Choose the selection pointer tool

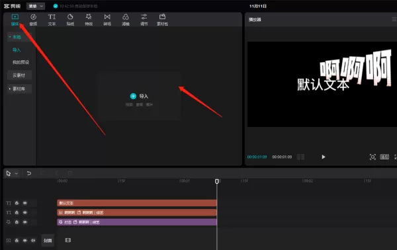(9, 173)
